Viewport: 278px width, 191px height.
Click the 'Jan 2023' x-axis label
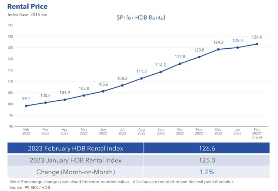pyautogui.click(x=237, y=131)
